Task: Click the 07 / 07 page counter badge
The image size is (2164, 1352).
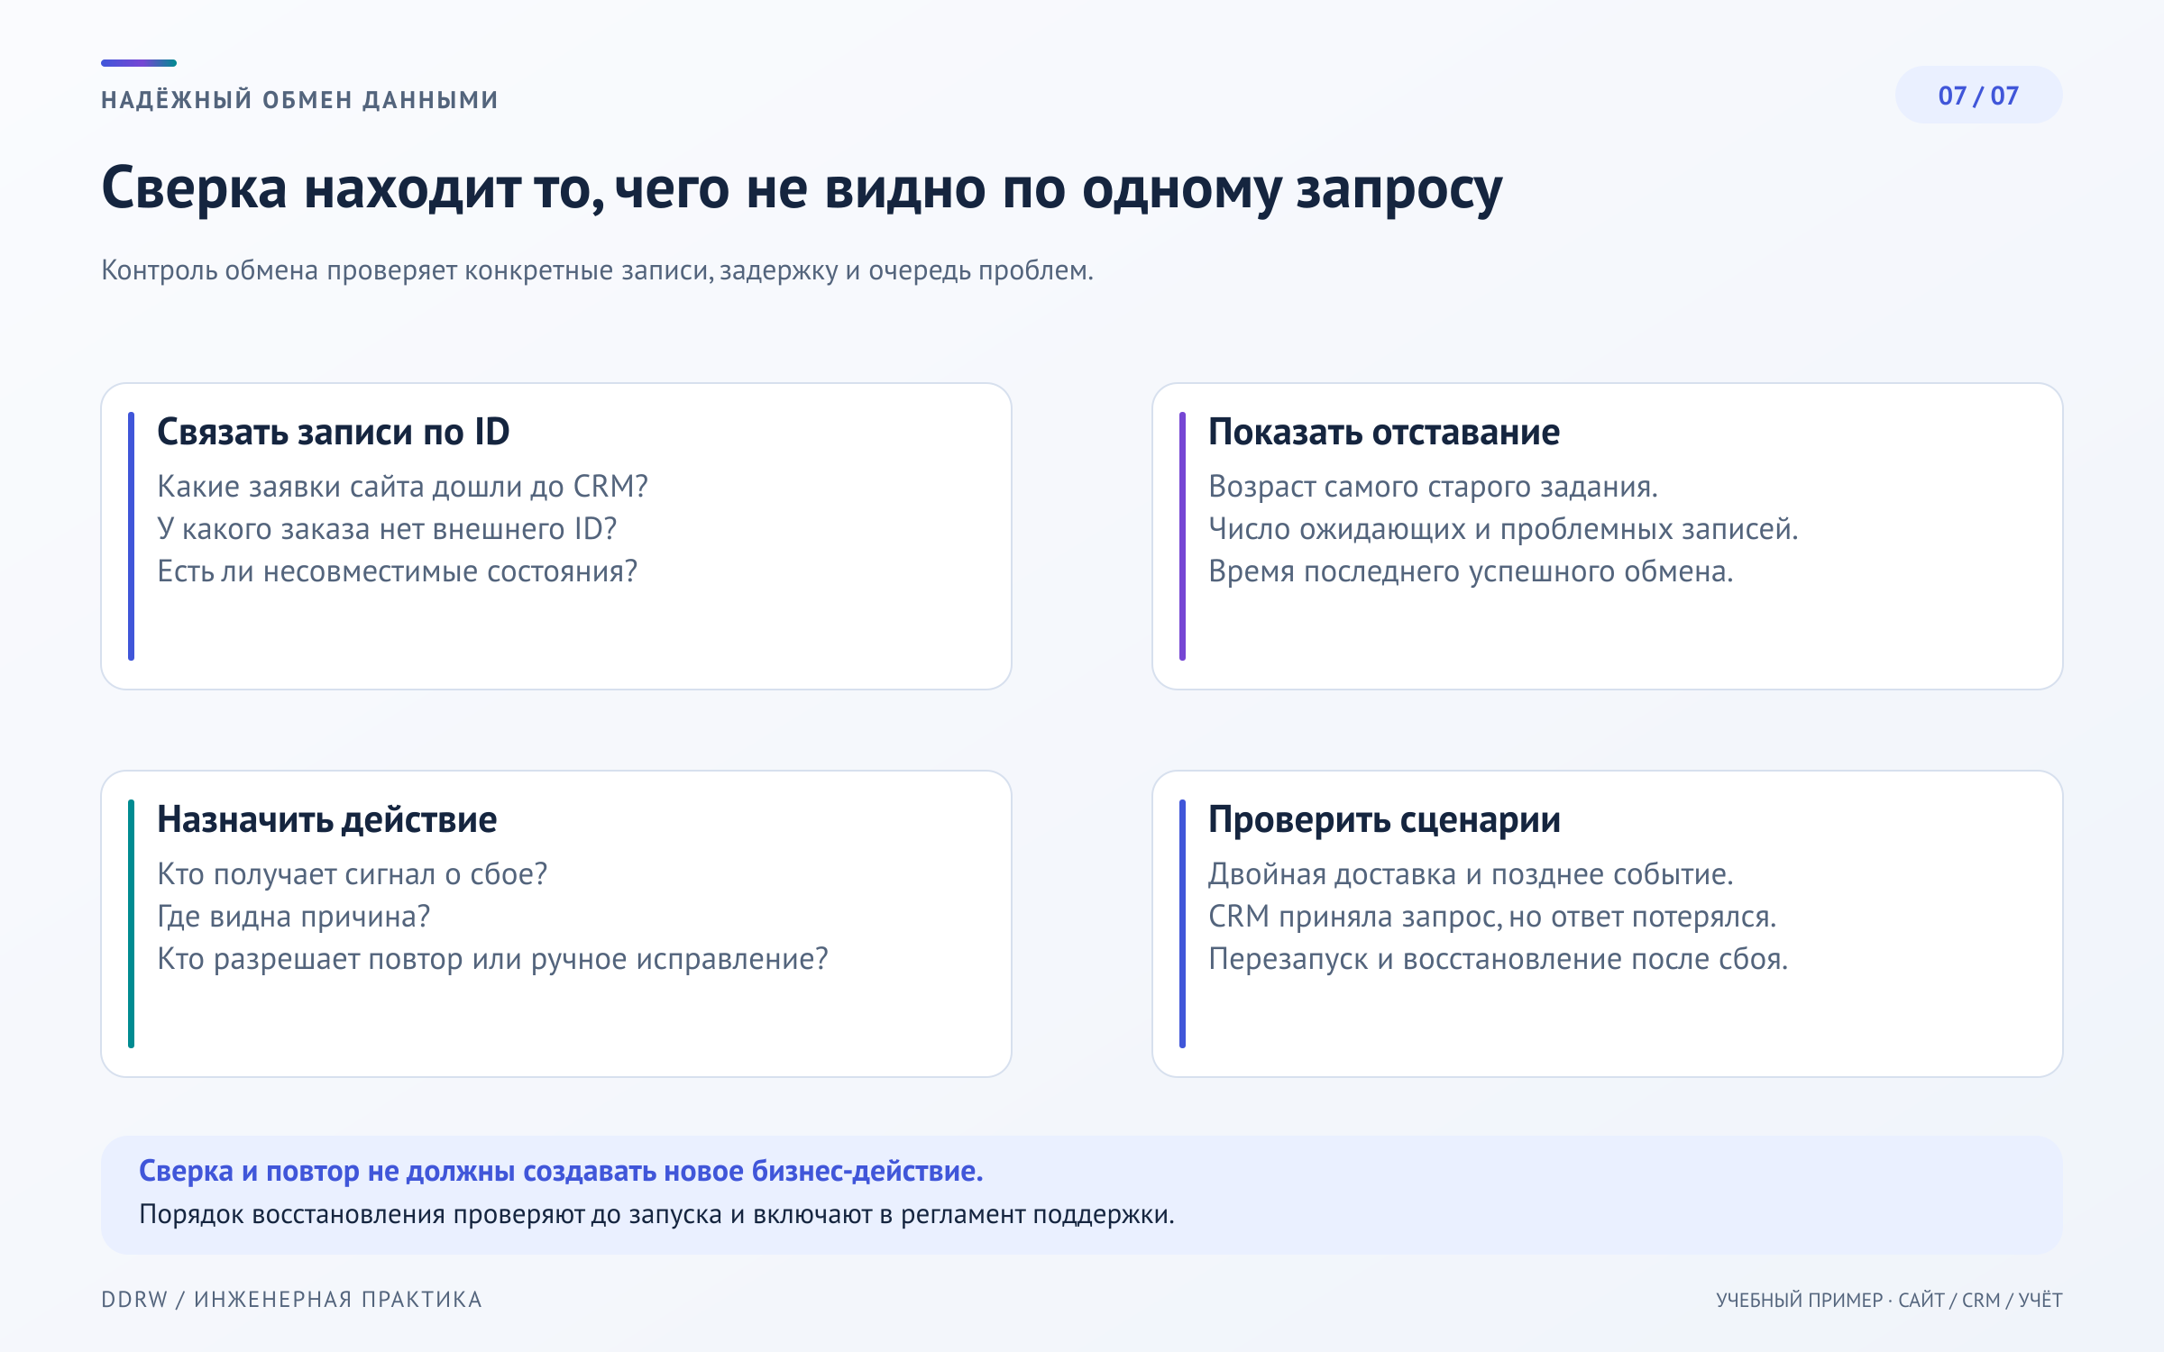Action: coord(1978,96)
